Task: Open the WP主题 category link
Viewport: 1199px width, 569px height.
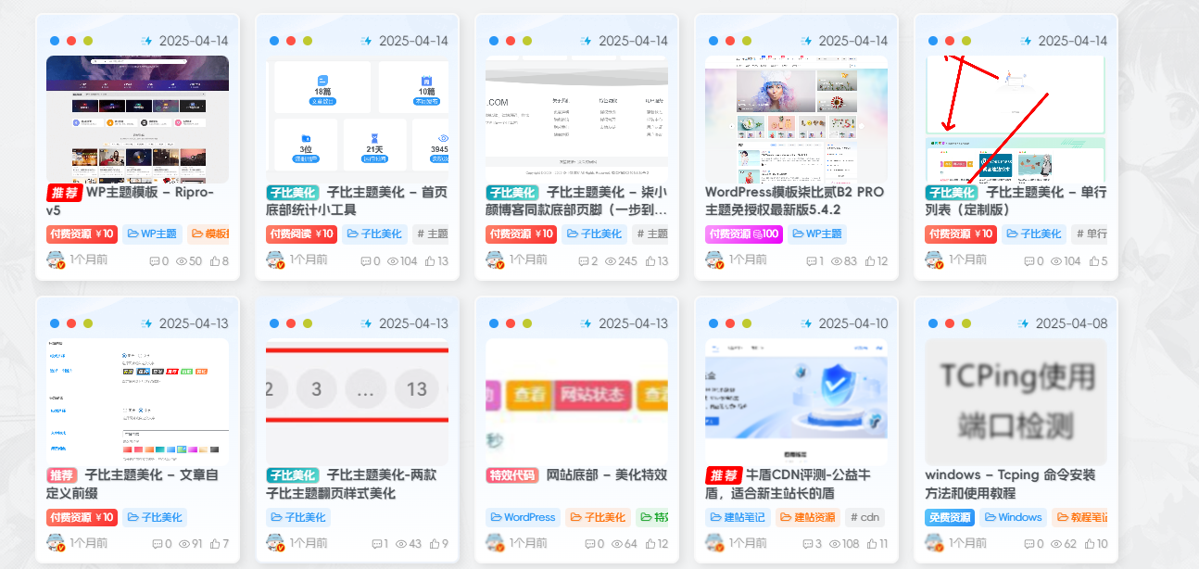Action: click(x=153, y=234)
